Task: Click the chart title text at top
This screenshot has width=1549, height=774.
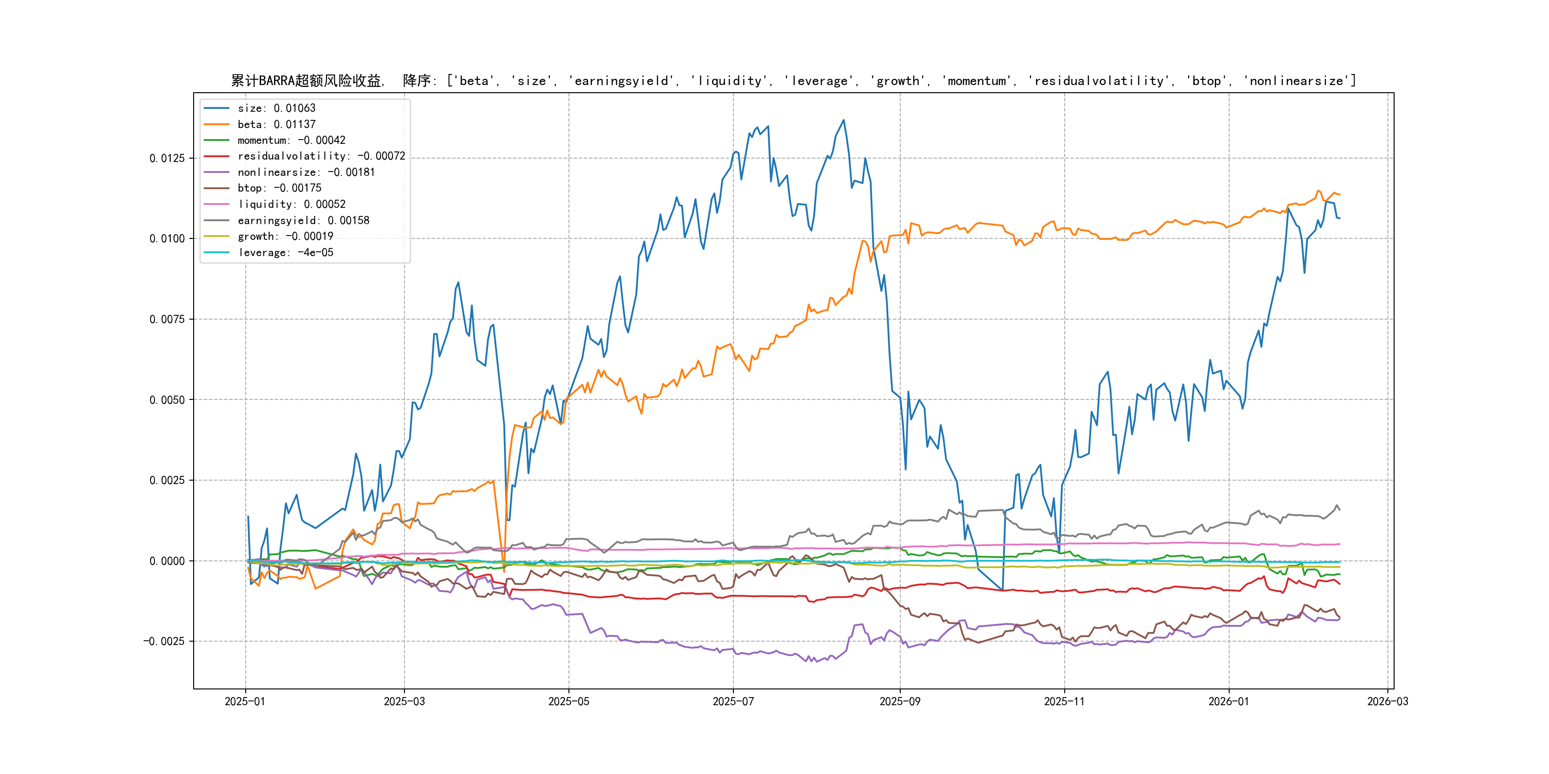Action: (793, 81)
